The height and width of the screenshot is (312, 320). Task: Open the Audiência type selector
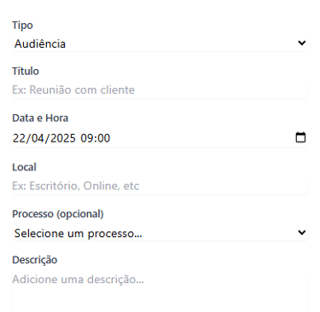(160, 43)
